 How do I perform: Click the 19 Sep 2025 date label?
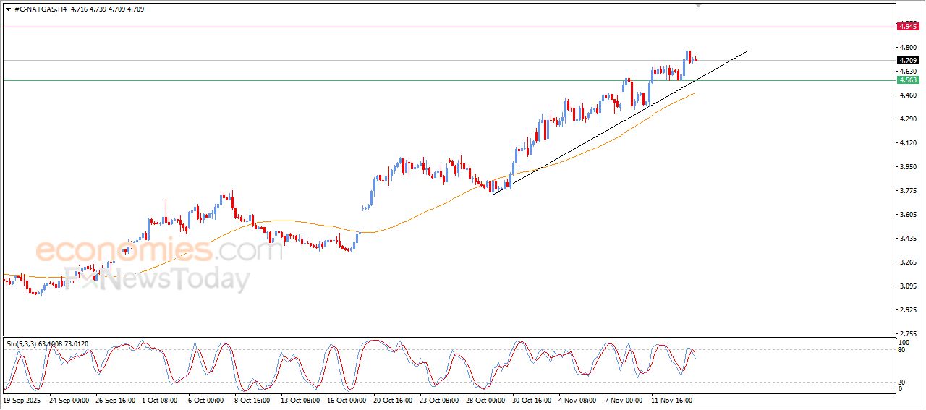point(22,399)
